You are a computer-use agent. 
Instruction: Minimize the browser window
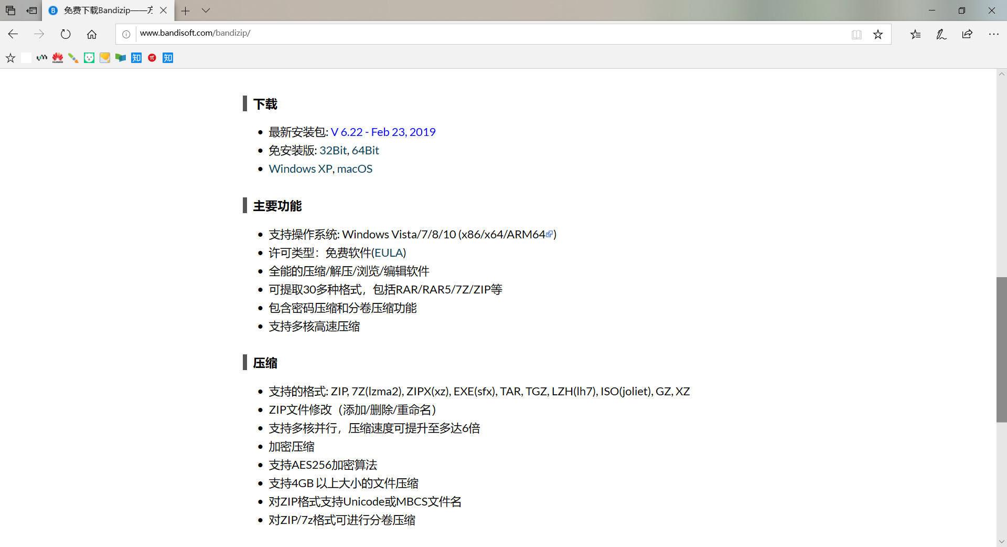coord(932,10)
